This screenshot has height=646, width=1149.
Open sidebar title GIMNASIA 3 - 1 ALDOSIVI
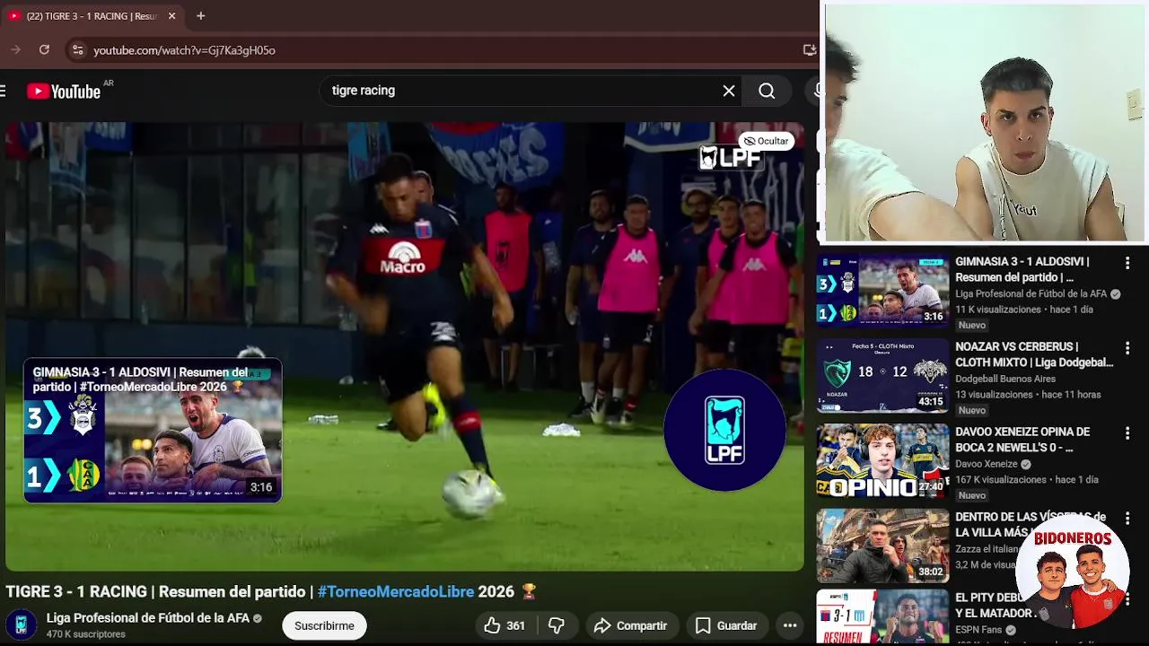click(1022, 269)
